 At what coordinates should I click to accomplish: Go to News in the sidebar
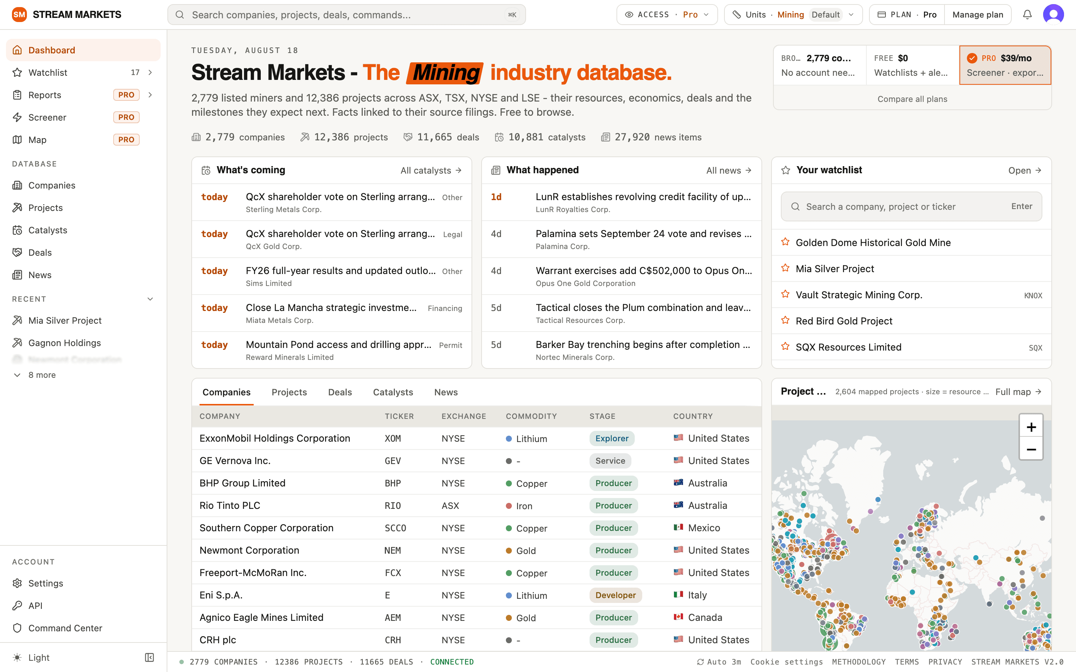(x=84, y=275)
